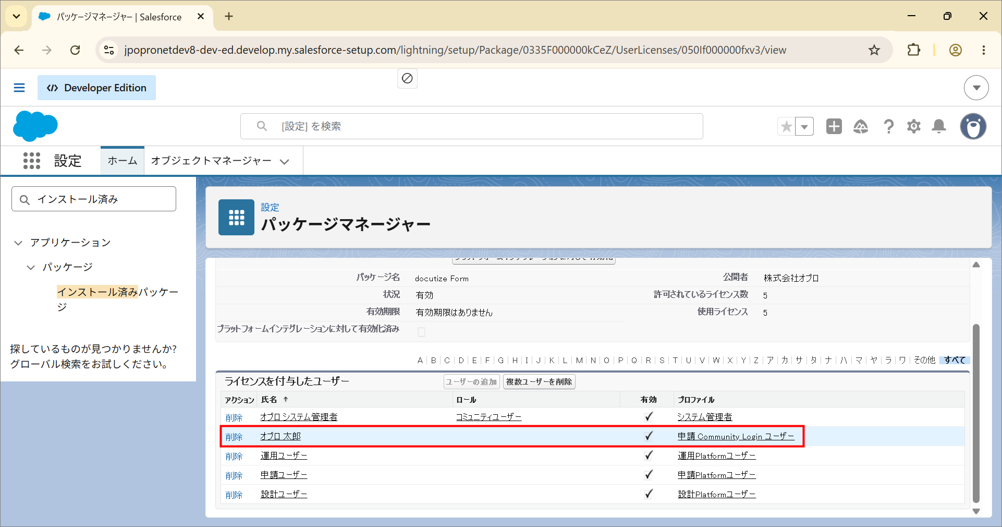Screen dimensions: 1002x527
Task: Open the App Launcher grid icon
Action: (x=32, y=161)
